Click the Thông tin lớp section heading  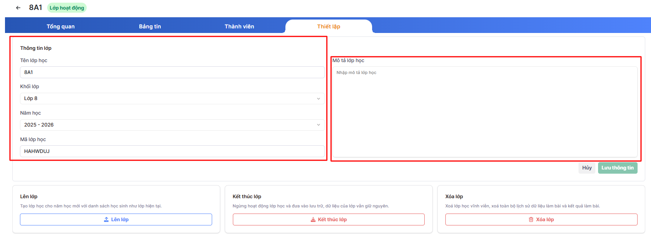pyautogui.click(x=36, y=48)
